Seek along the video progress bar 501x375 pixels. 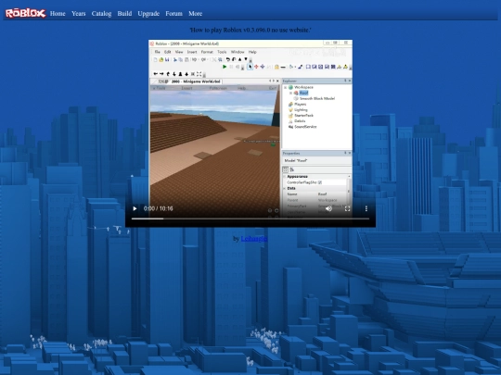click(250, 219)
